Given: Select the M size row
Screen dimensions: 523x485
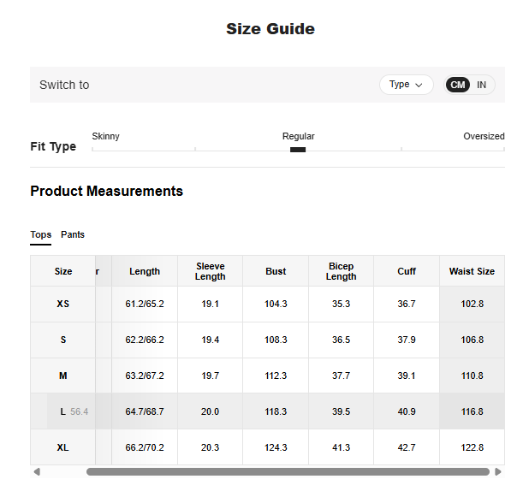Looking at the screenshot, I should click(63, 376).
